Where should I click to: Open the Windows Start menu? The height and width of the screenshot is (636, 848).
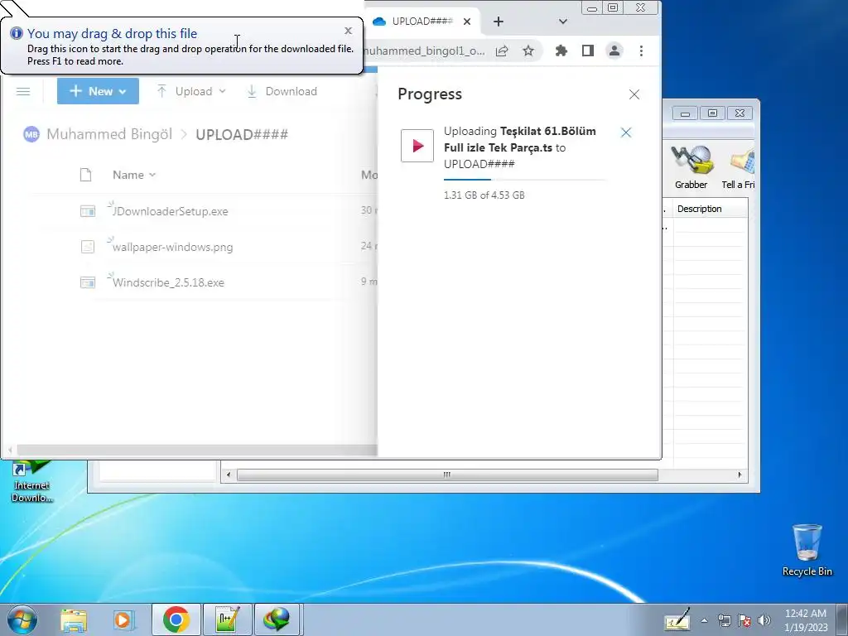click(x=22, y=619)
